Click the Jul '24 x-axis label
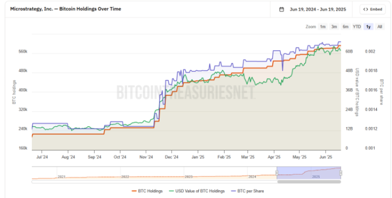392x198 pixels. pyautogui.click(x=42, y=157)
